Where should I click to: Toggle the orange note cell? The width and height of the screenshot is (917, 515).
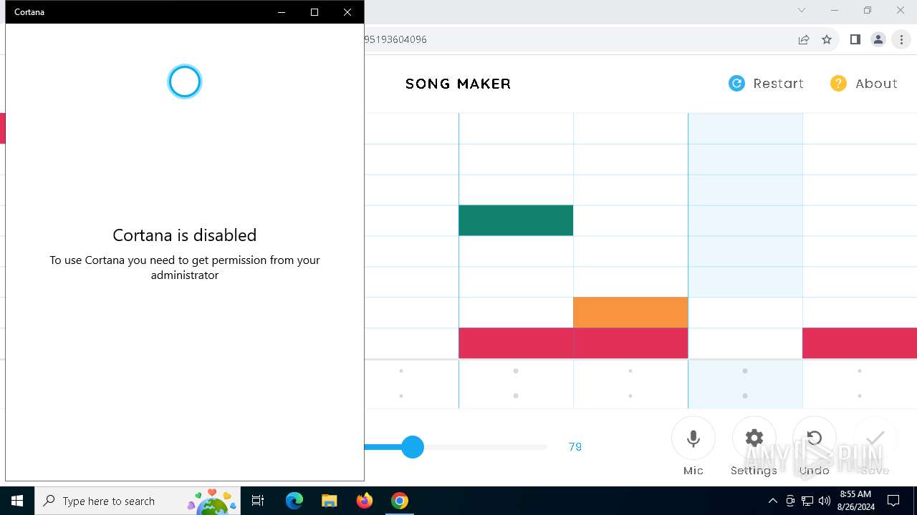(x=630, y=313)
